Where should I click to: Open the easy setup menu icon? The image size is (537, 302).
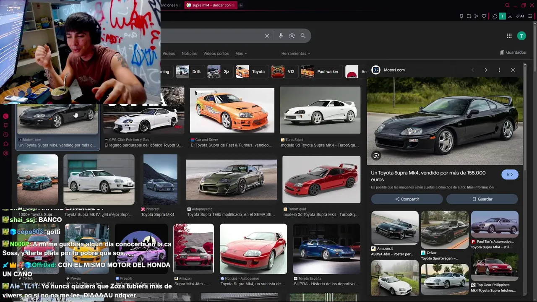530,16
